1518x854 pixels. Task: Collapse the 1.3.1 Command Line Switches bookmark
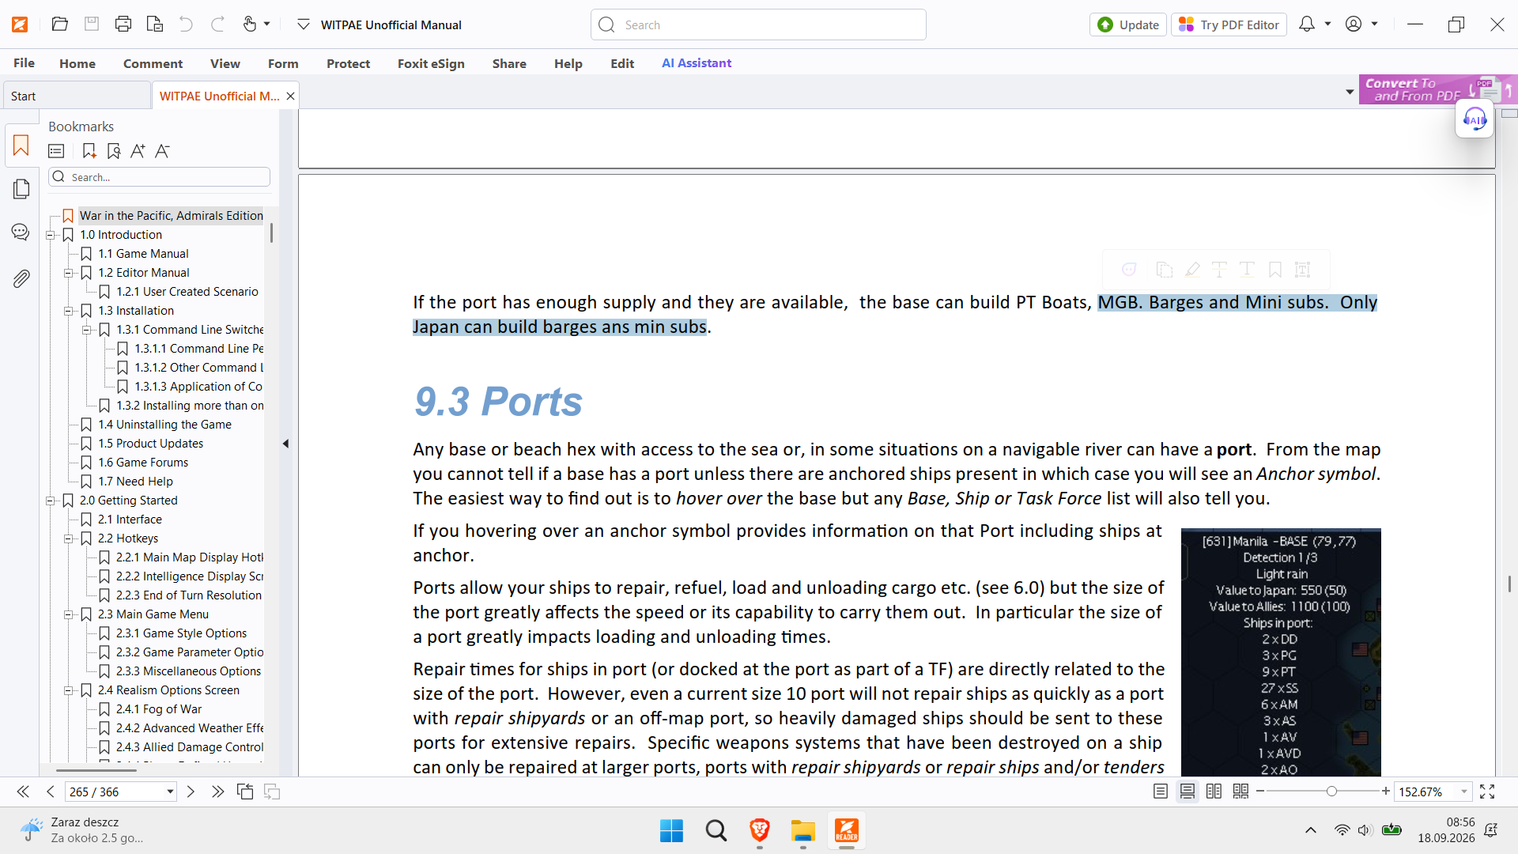click(87, 330)
